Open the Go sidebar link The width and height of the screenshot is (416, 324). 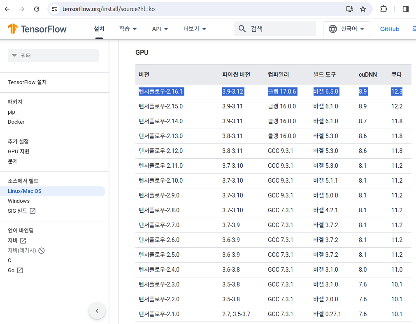pyautogui.click(x=11, y=270)
